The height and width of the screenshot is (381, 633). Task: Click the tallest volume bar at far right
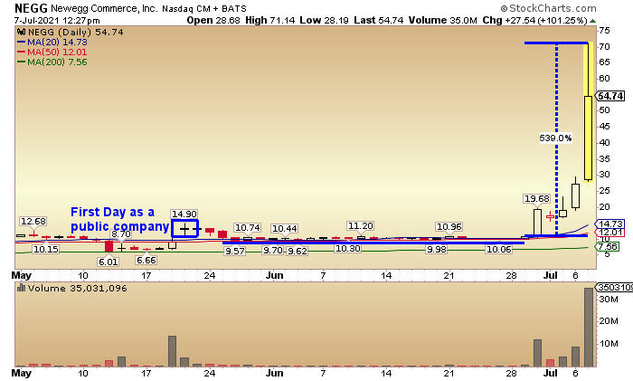[x=589, y=327]
